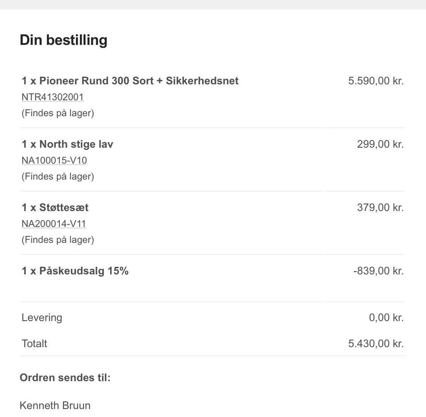Click the 5.430,00 kr. total amount
Viewport: 426px width, 417px height.
click(376, 344)
